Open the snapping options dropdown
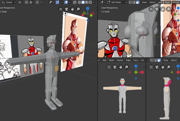Image resolution: width=180 pixels, height=121 pixels. tap(31, 2)
